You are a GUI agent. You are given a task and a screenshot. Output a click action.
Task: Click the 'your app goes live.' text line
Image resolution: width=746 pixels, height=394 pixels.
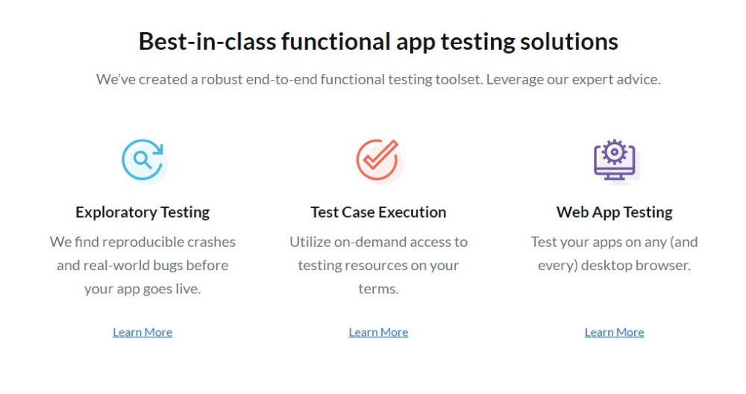point(142,289)
